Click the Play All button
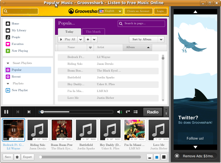Viewport: 221px width, 163px height. click(68, 39)
